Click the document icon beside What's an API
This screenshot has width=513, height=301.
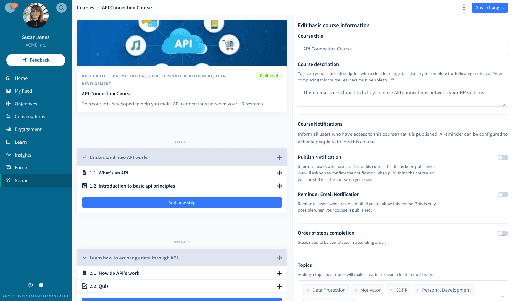coord(84,173)
